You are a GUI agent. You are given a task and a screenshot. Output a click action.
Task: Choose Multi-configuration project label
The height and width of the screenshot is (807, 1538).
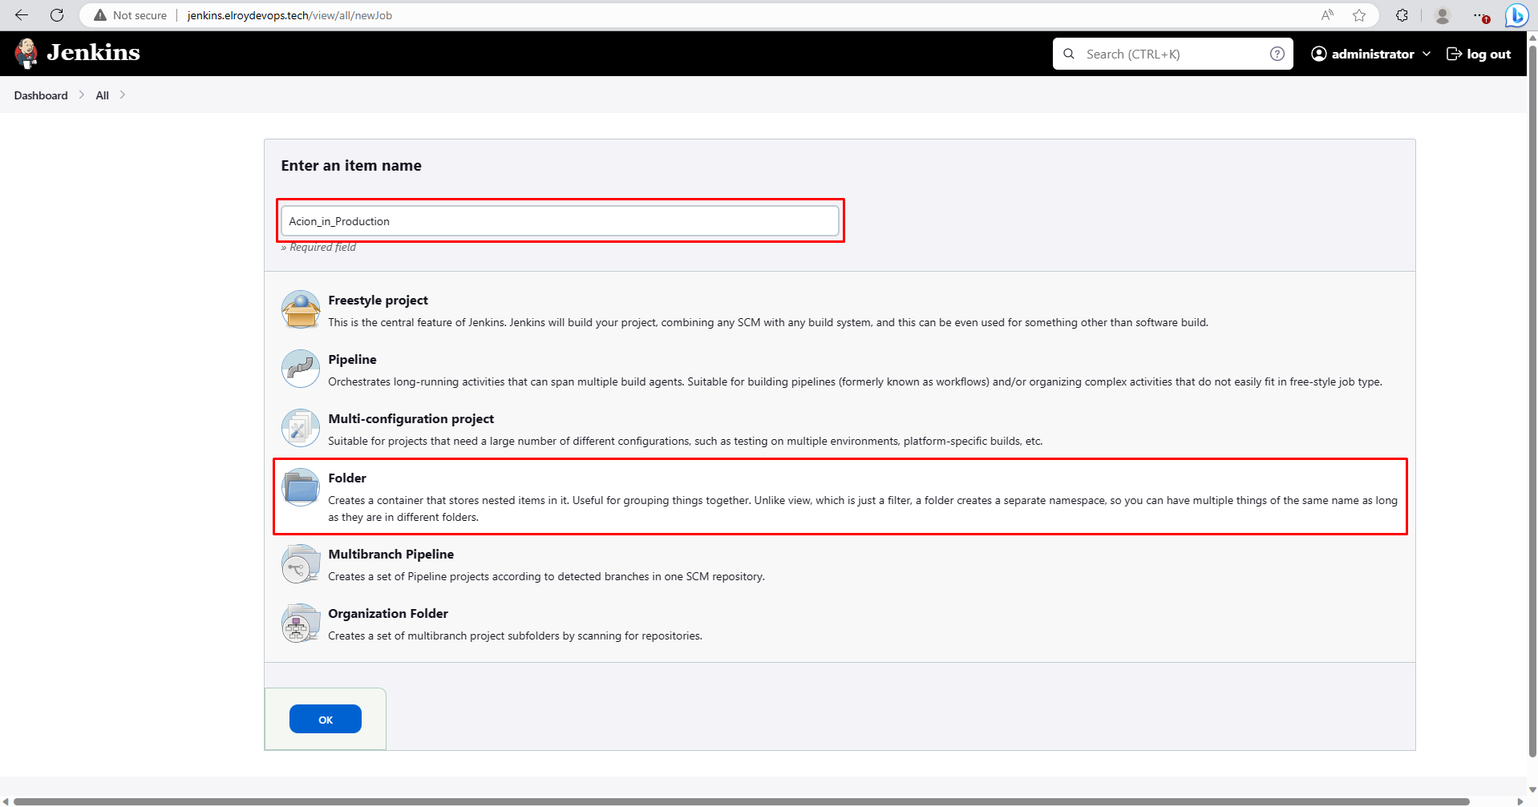411,419
